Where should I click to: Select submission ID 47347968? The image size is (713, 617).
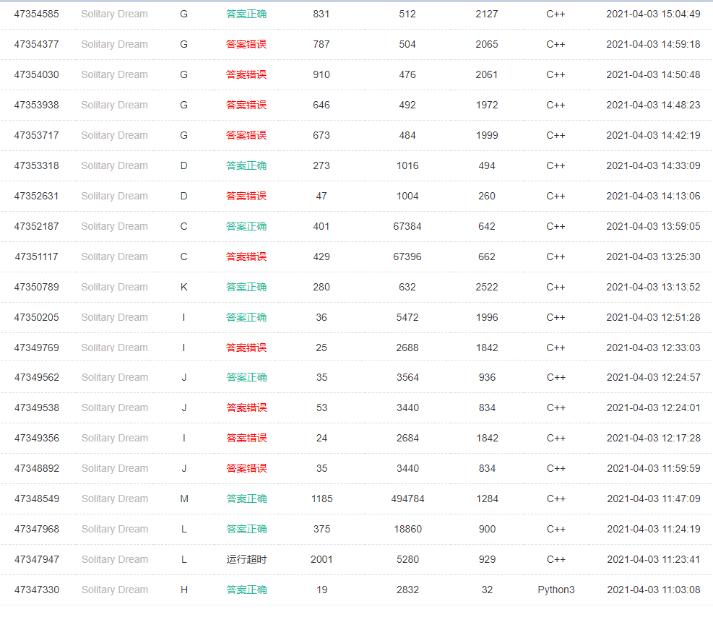[36, 529]
